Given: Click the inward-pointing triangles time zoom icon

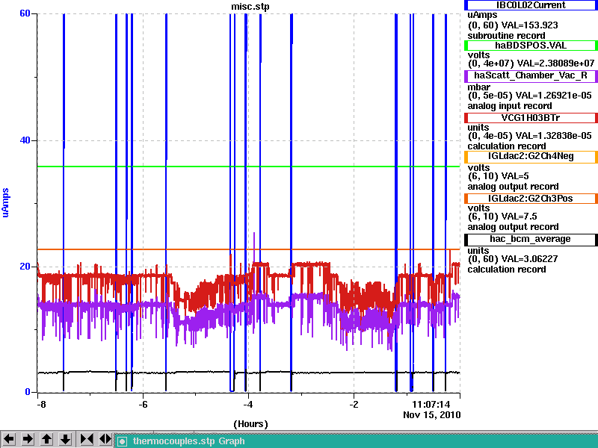Looking at the screenshot, I should click(87, 439).
